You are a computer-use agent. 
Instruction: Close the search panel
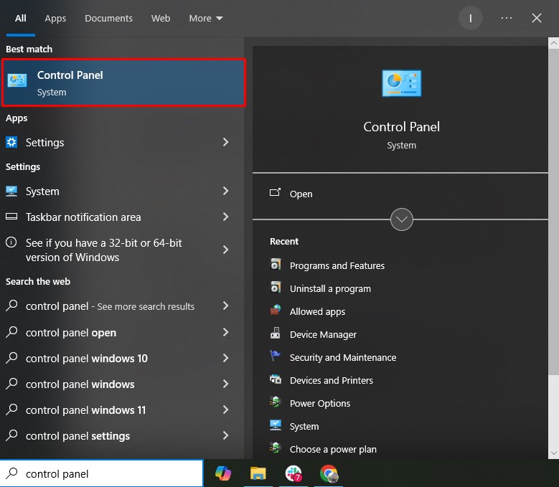(x=537, y=18)
